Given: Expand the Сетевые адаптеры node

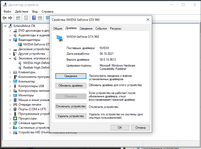Looking at the screenshot, I should tap(10, 123).
